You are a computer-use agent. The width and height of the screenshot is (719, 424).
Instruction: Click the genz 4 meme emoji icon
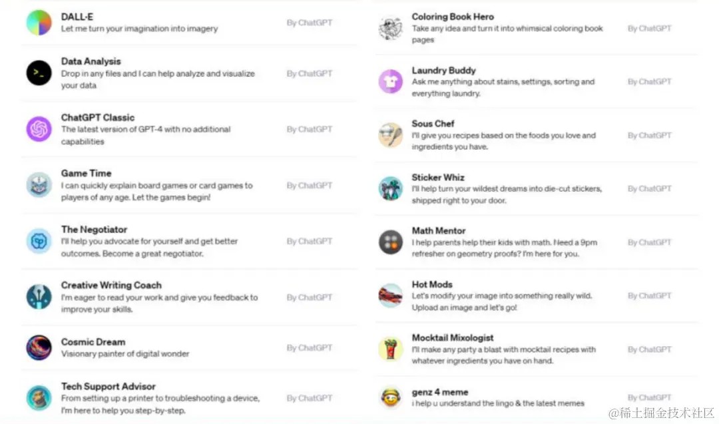point(391,397)
